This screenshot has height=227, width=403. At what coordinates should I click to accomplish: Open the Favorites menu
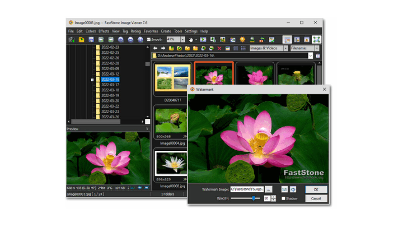coord(151,31)
